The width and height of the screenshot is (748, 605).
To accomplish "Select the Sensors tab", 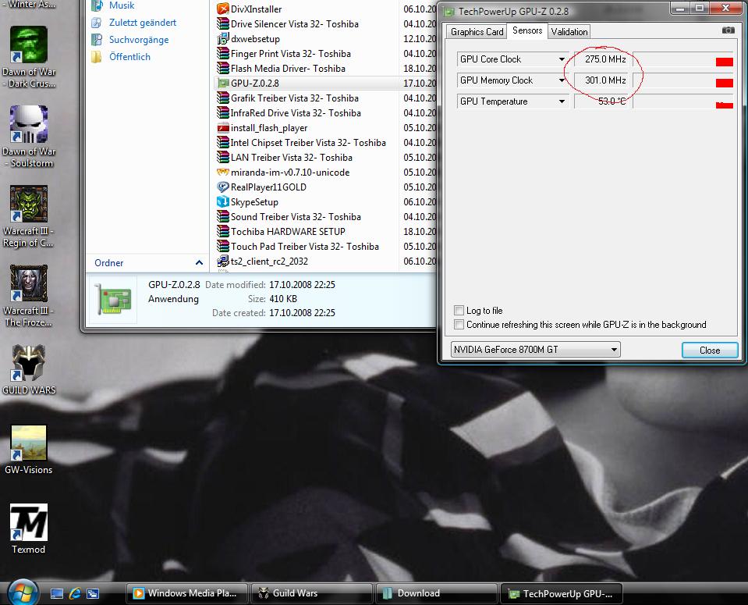I will coord(527,30).
